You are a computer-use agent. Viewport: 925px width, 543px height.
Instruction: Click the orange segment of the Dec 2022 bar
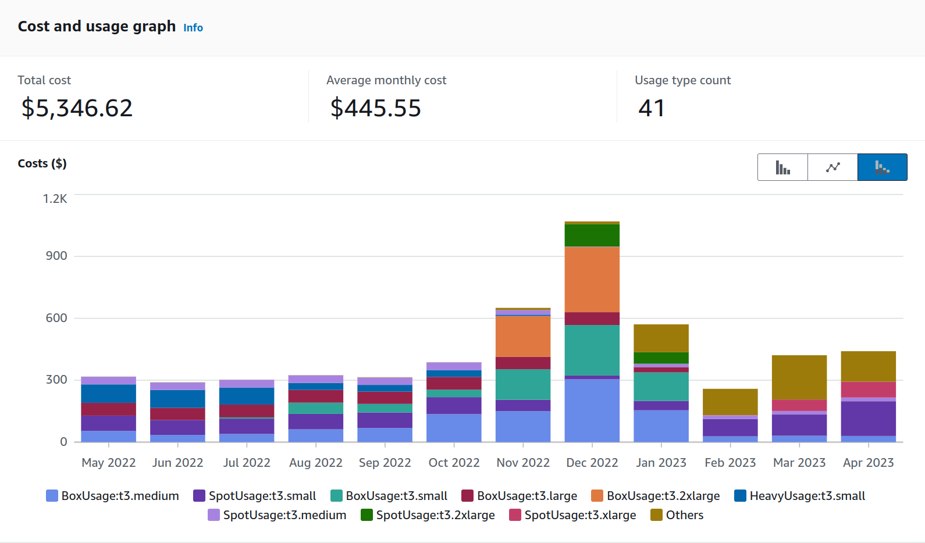coord(592,279)
